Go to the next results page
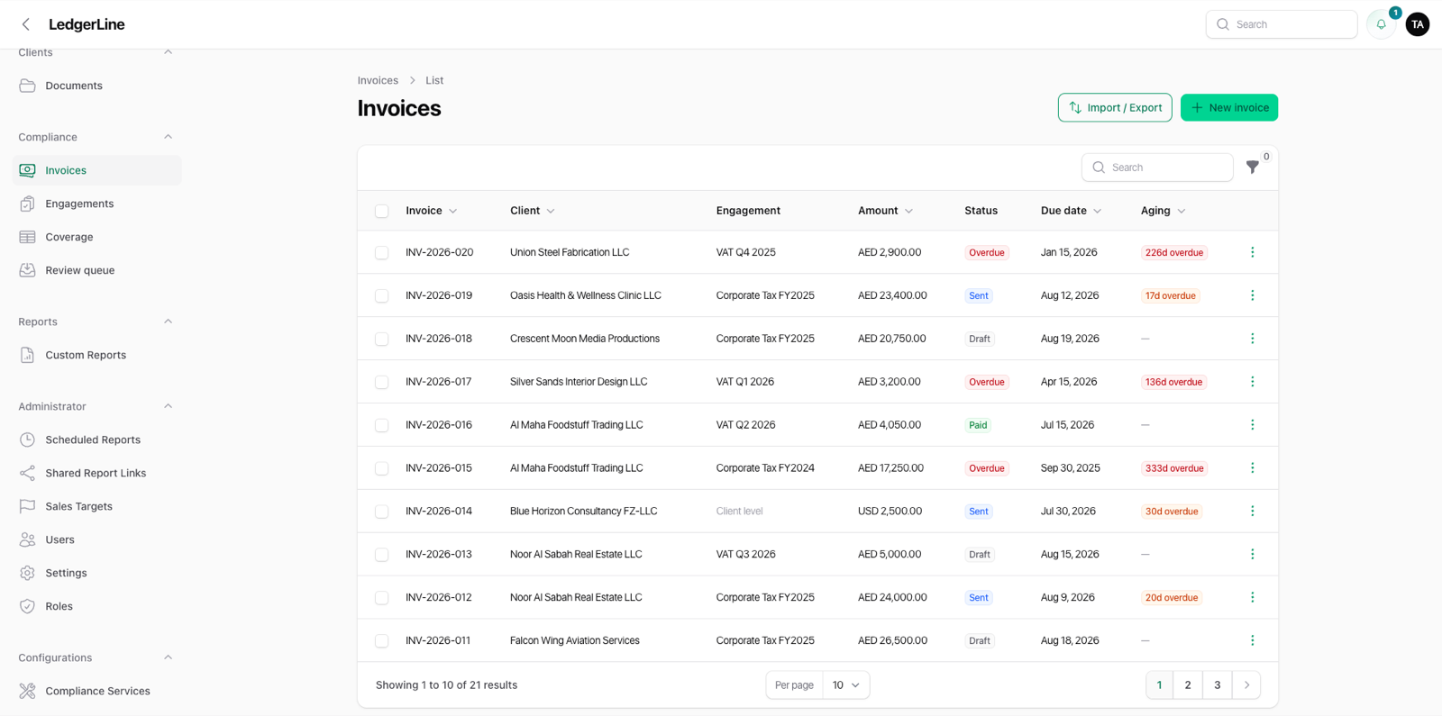 [1246, 685]
